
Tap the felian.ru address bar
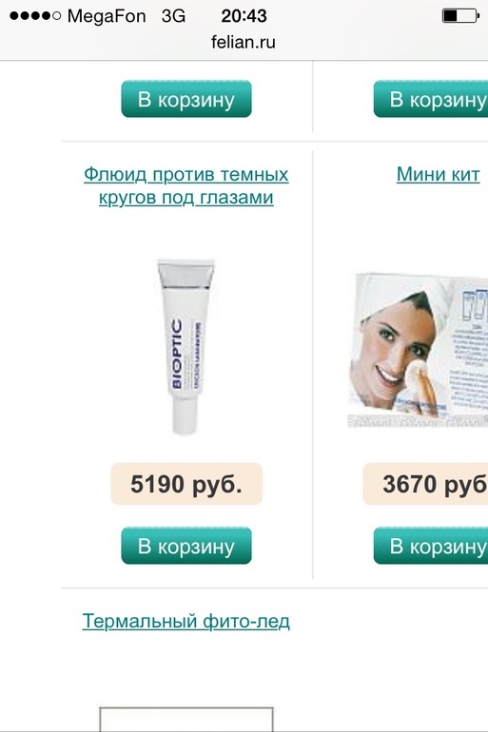[244, 43]
